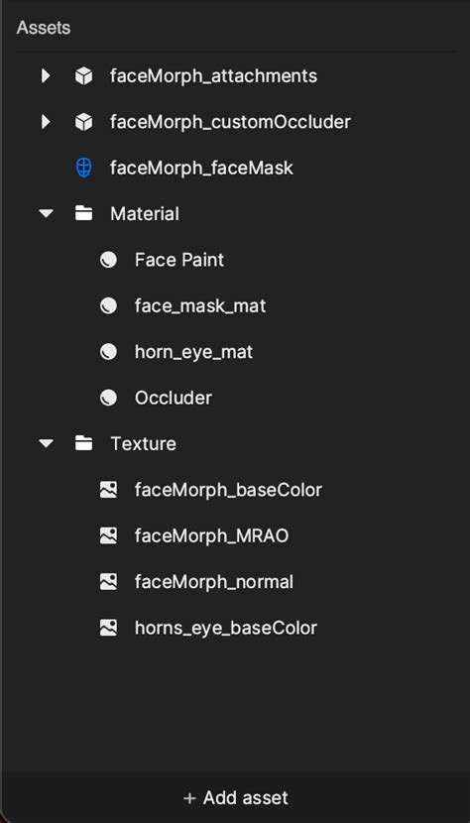Viewport: 470px width, 823px height.
Task: Collapse the Material folder arrow
Action: tap(47, 213)
